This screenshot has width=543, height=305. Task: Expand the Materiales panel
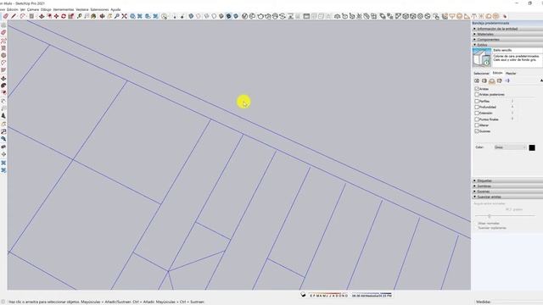pos(507,34)
